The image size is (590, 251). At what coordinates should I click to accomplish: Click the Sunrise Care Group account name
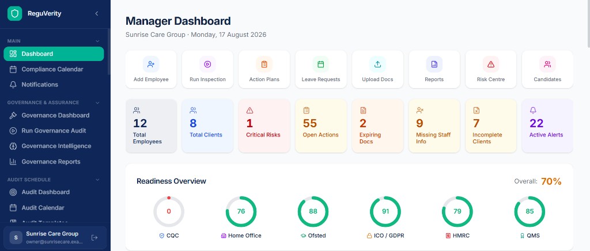pos(52,234)
